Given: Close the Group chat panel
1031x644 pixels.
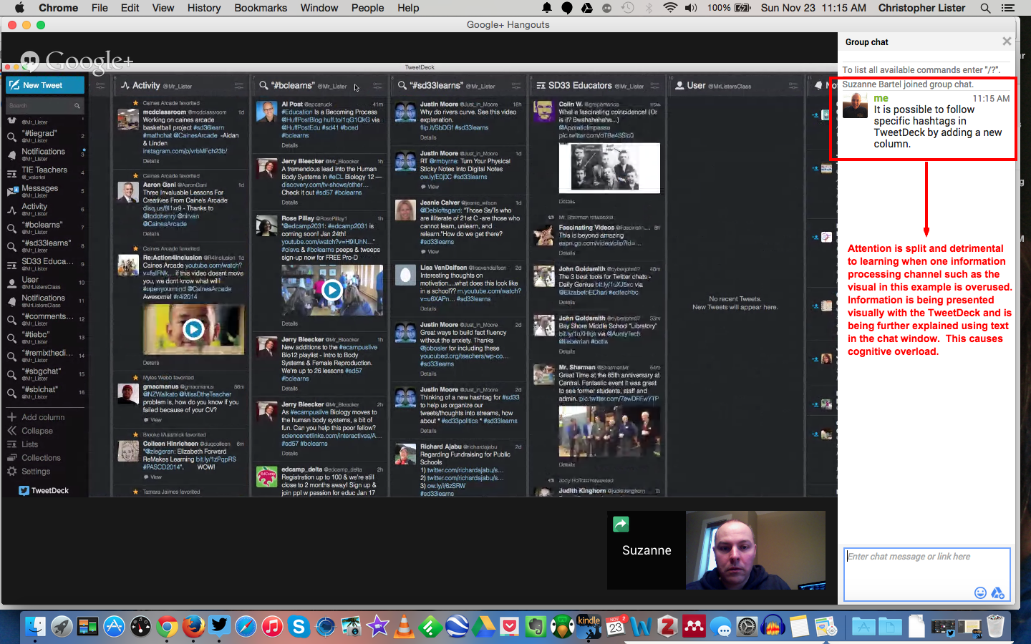Looking at the screenshot, I should coord(1007,42).
